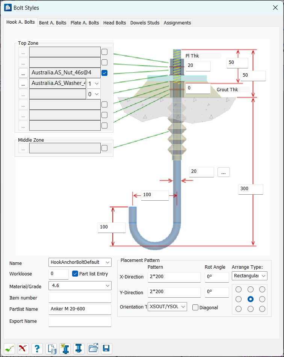
Task: Click the Workloose field with value 0
Action: coord(59,274)
